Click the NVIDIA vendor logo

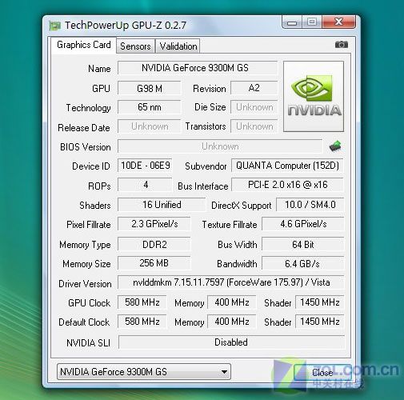pos(314,96)
